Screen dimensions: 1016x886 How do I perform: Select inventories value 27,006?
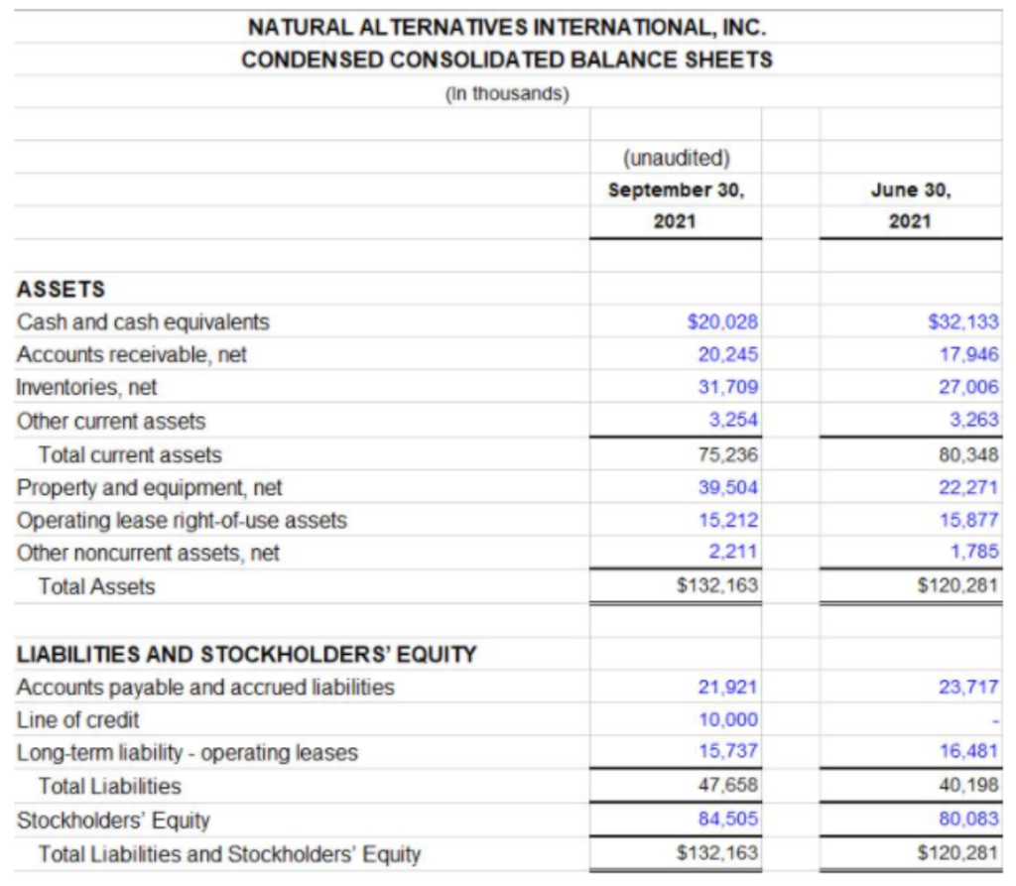(x=968, y=387)
